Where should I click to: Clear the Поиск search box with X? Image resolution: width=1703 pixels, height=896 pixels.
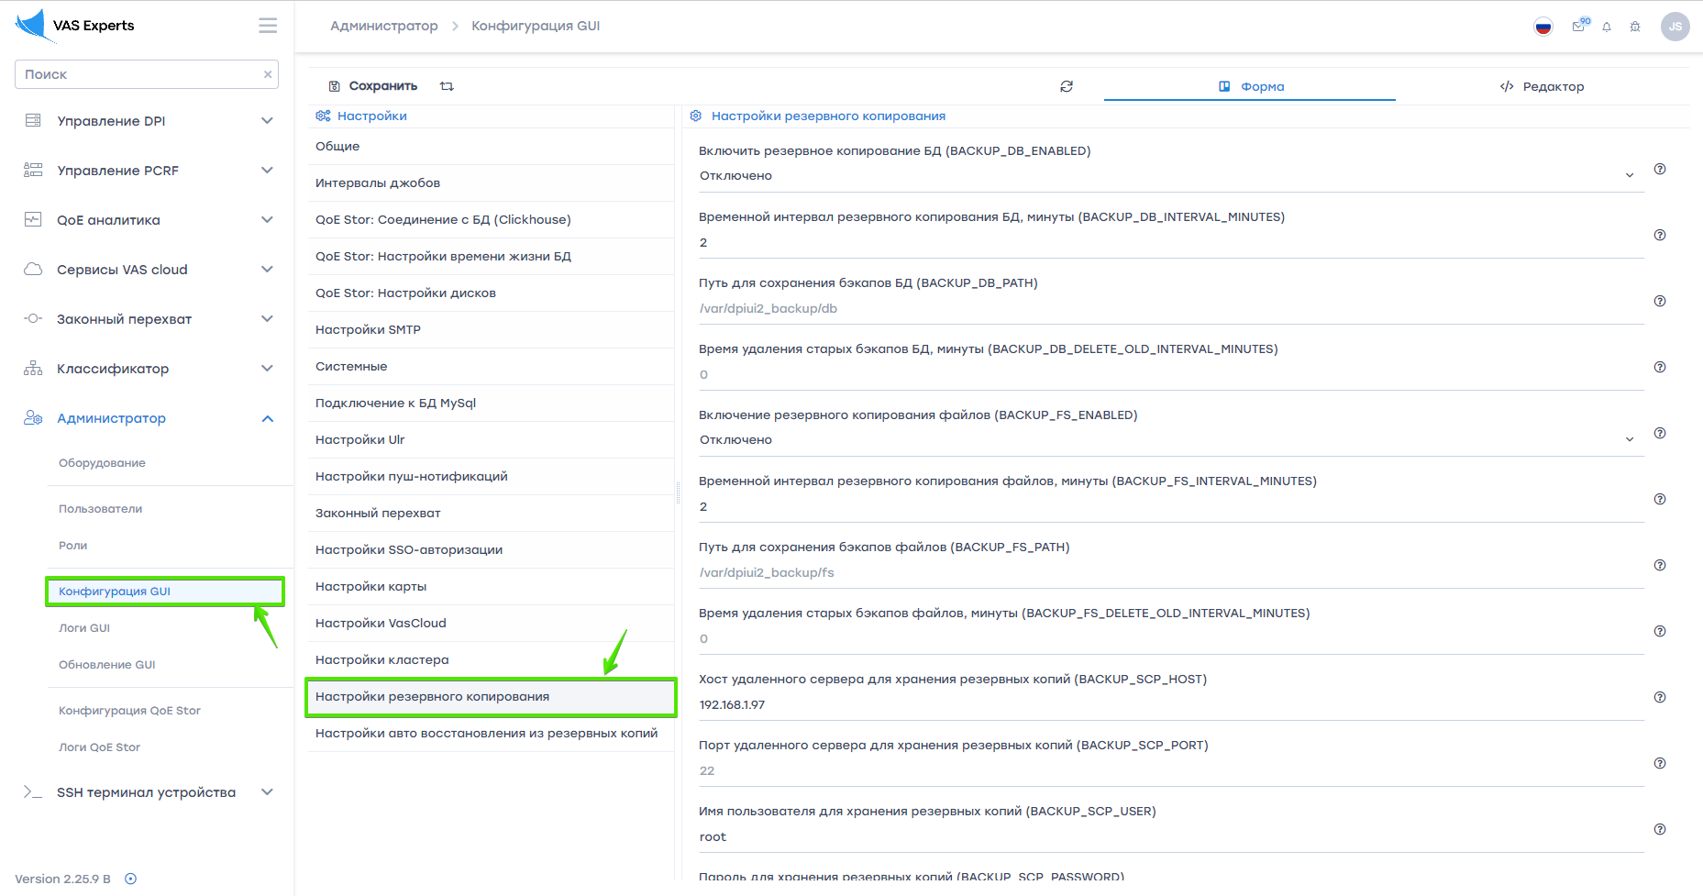pos(268,74)
